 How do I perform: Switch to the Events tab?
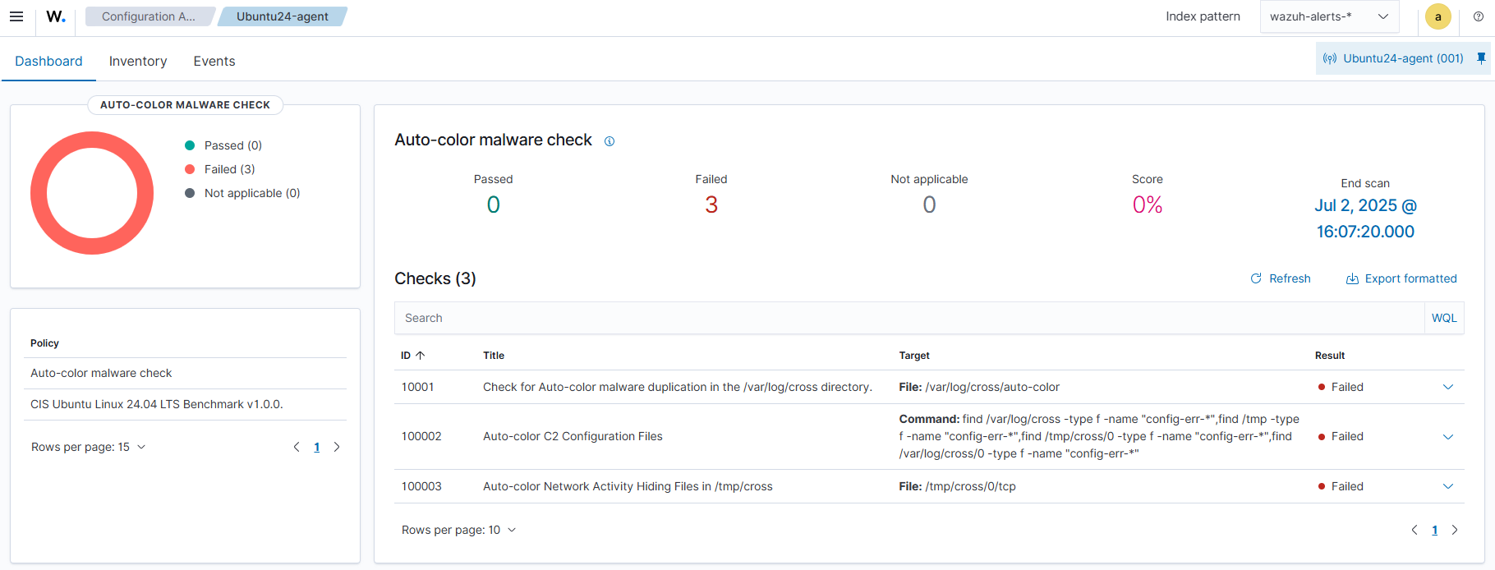pos(214,61)
